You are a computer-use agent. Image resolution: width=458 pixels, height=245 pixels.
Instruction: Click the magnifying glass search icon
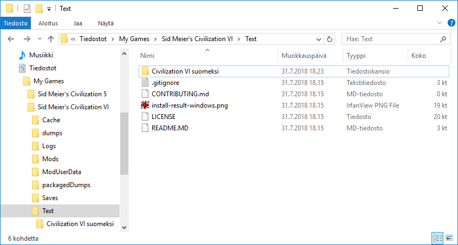pos(443,39)
